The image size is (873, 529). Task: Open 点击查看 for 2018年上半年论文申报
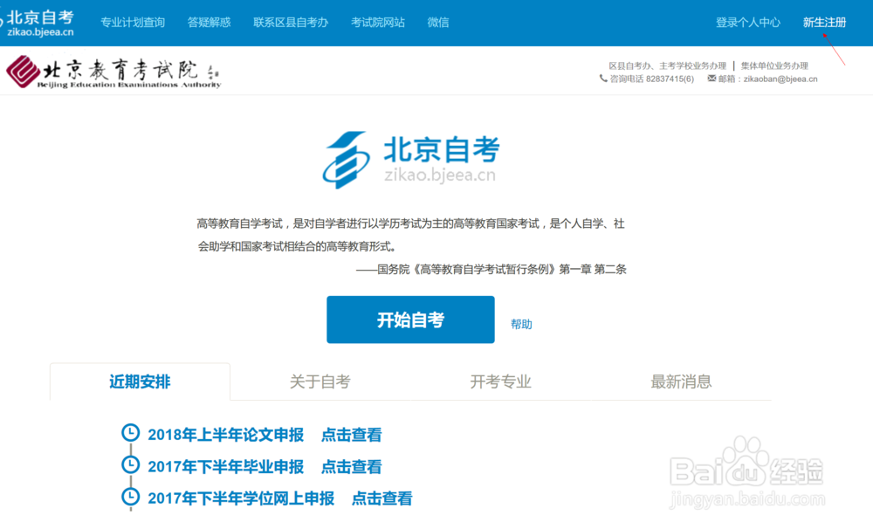(351, 435)
